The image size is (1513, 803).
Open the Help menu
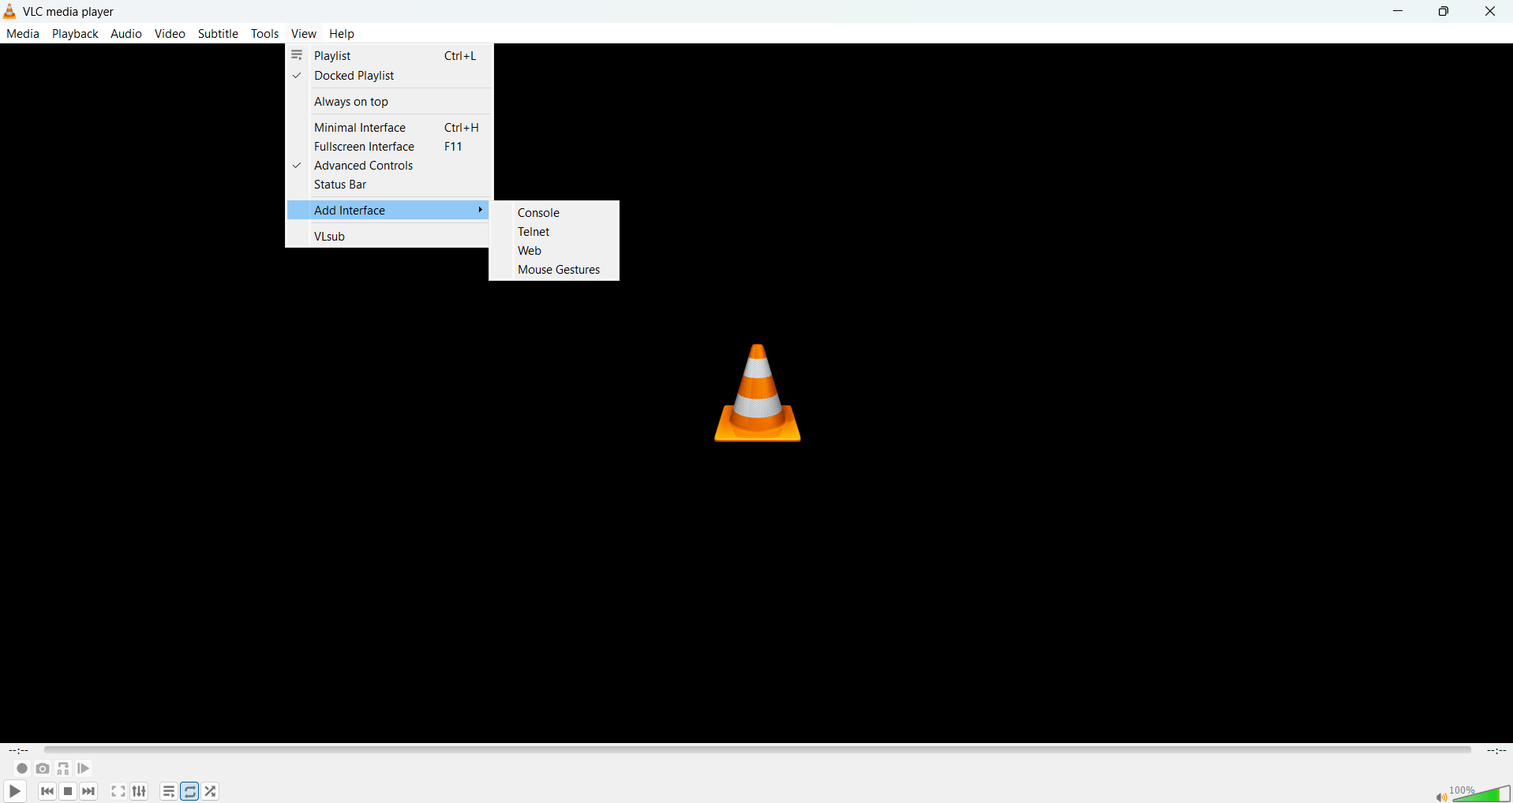342,33
